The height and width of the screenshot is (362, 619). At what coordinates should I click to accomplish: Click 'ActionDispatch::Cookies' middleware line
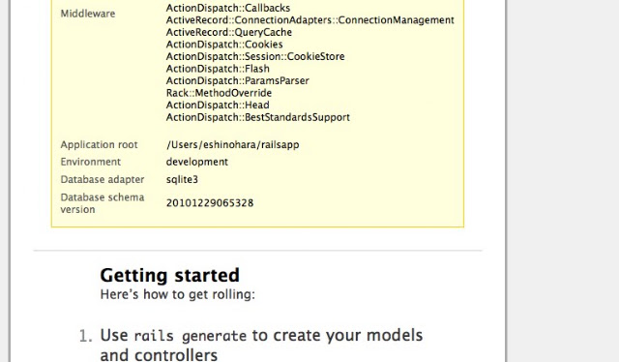224,45
